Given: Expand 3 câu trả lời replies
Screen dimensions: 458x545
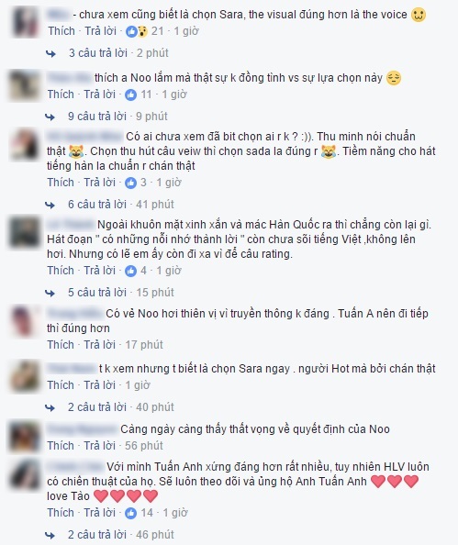Looking at the screenshot, I should coord(98,53).
